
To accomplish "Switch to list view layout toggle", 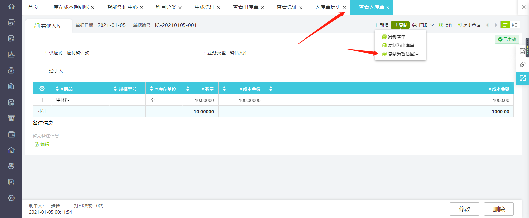I will point(505,25).
